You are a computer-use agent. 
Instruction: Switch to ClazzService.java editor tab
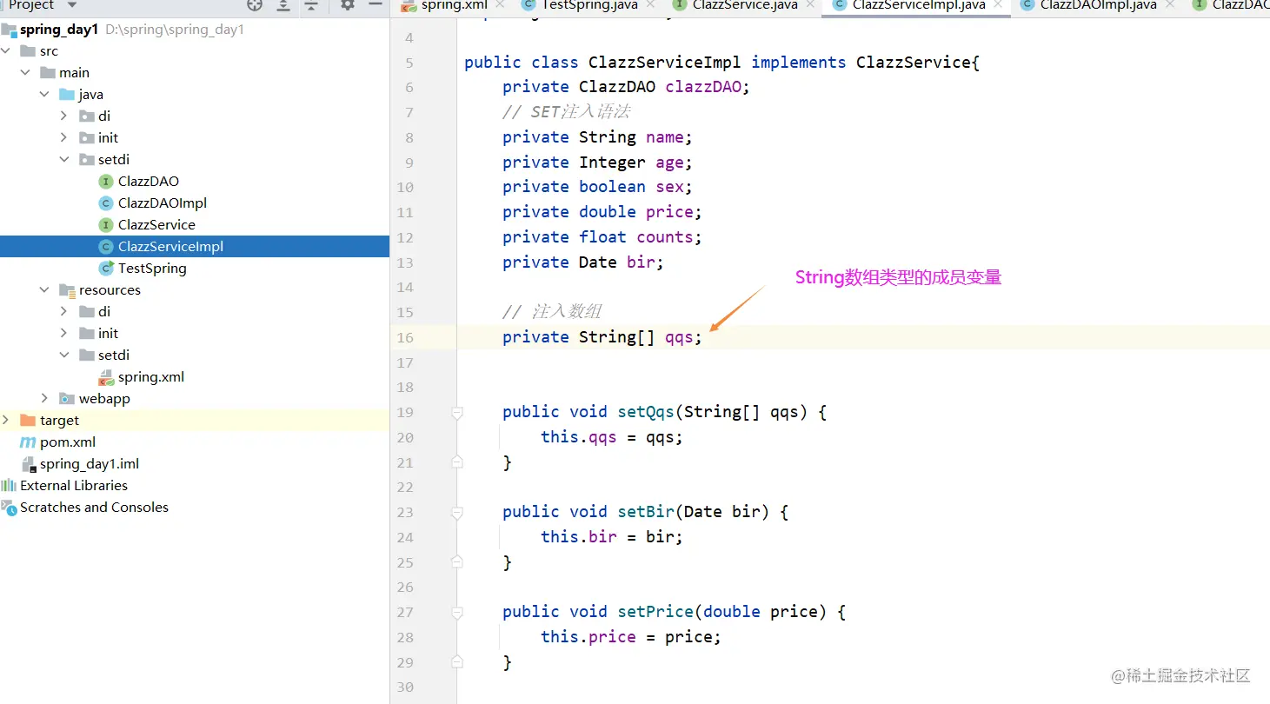tap(745, 5)
